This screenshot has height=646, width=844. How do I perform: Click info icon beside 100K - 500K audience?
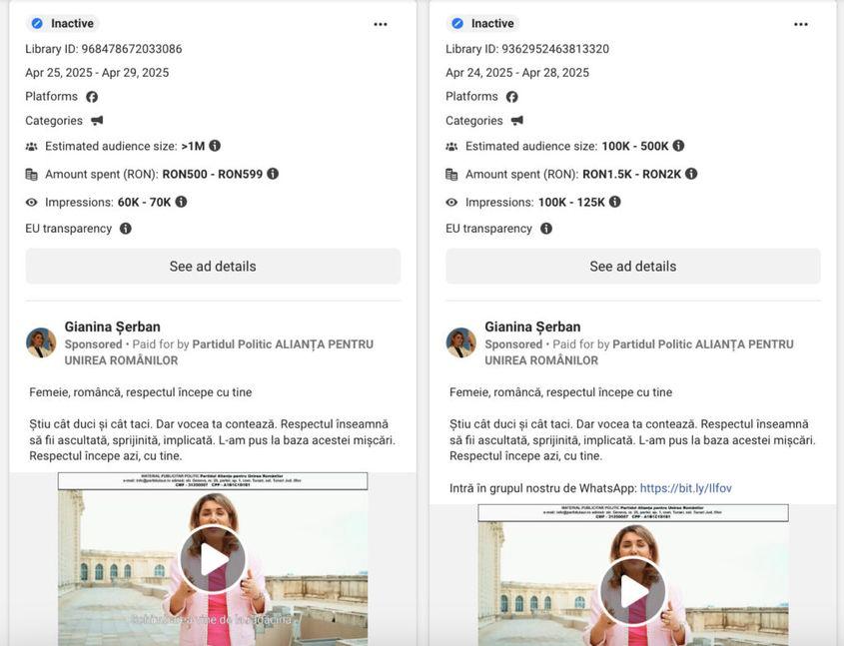point(678,146)
